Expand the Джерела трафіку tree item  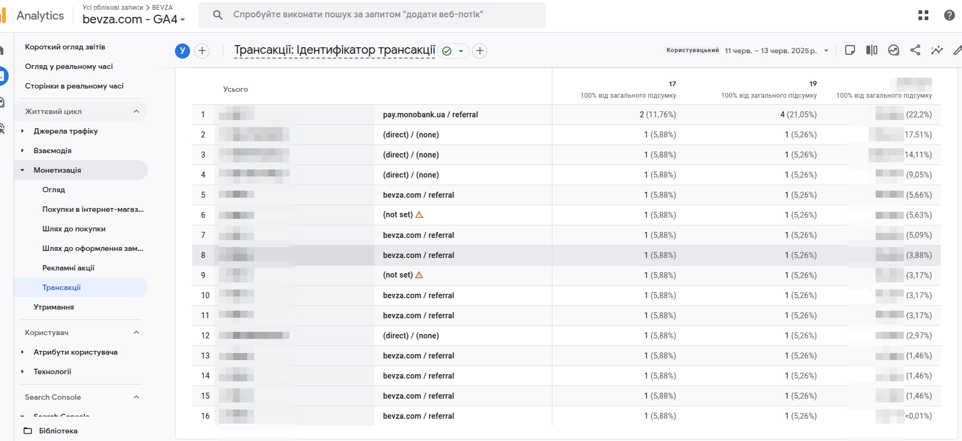22,131
